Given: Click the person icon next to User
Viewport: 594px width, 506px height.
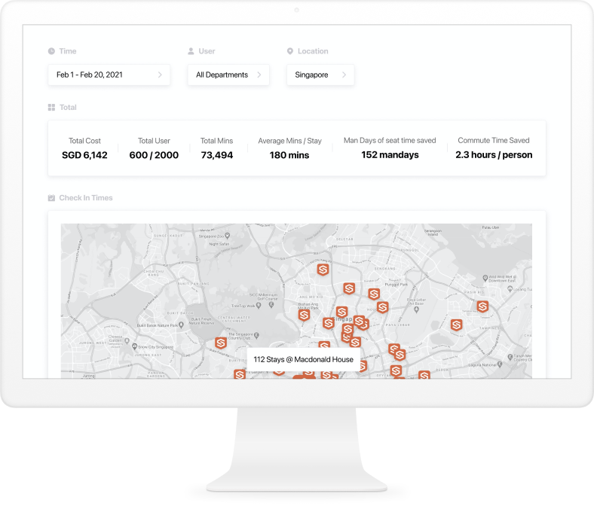Looking at the screenshot, I should click(191, 51).
